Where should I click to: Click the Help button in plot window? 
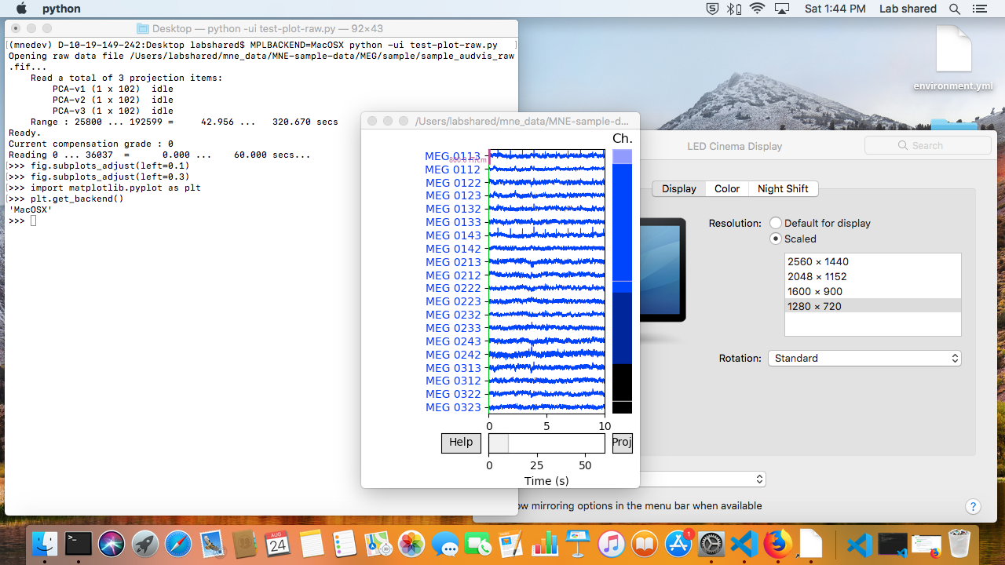click(461, 443)
